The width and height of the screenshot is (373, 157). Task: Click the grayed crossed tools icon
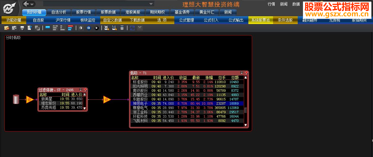click(x=140, y=28)
